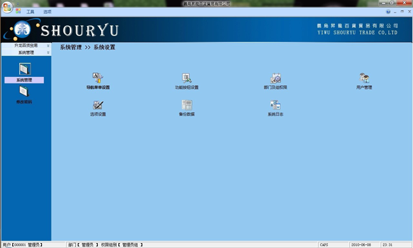Click the 修改密码 sidebar label

coord(24,102)
